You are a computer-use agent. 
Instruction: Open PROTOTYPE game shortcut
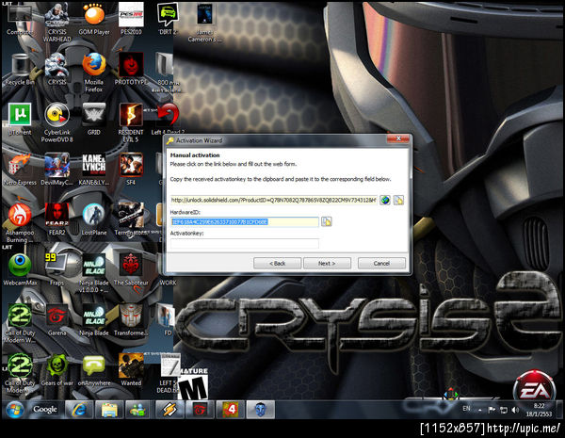[131, 69]
